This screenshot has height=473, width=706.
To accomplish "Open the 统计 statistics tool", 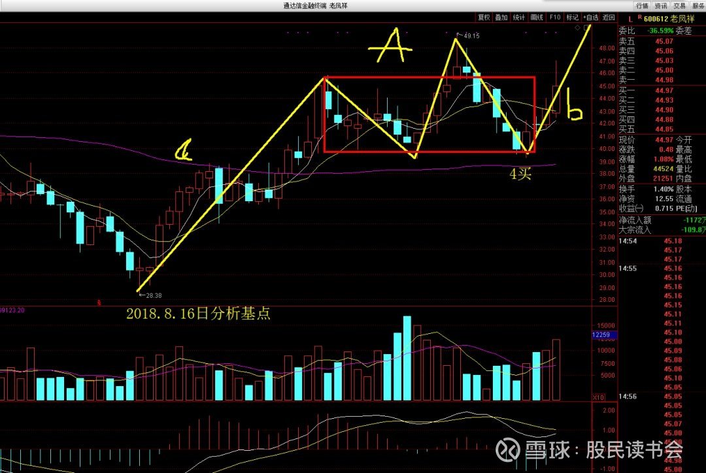I will point(518,17).
